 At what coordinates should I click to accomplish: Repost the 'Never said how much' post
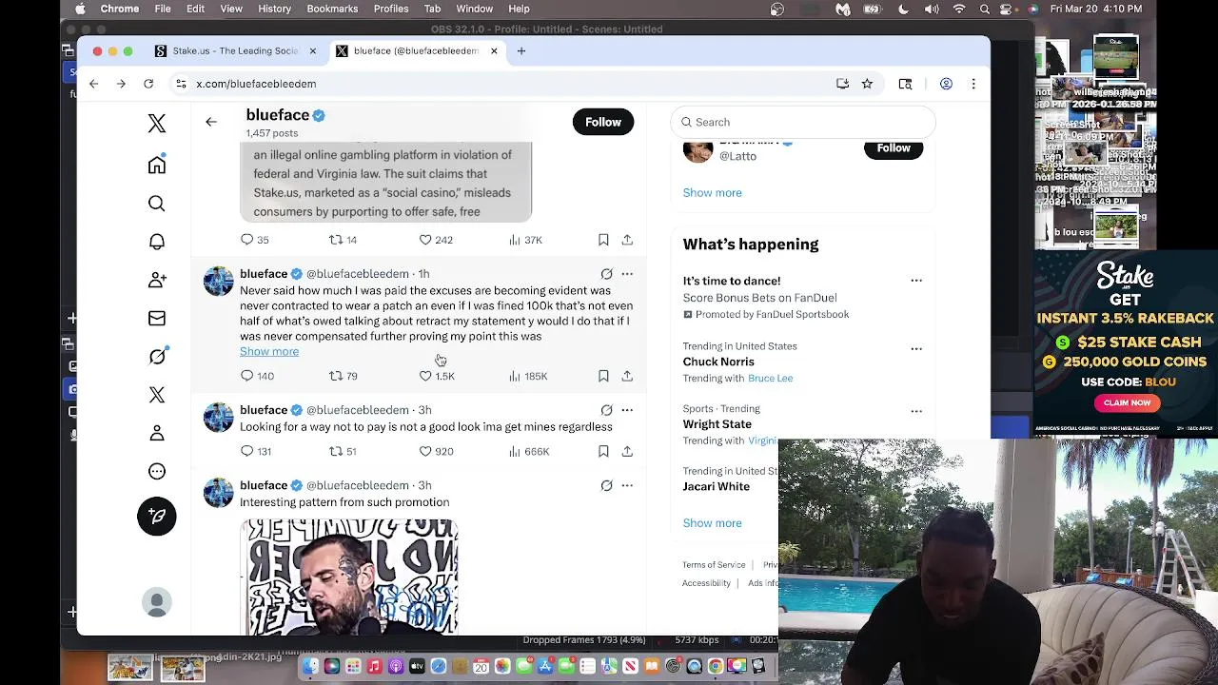[335, 376]
